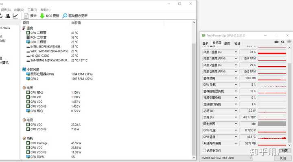Switch to the 显卡 tab in GPU-Z
This screenshot has width=293, height=162.
(206, 43)
